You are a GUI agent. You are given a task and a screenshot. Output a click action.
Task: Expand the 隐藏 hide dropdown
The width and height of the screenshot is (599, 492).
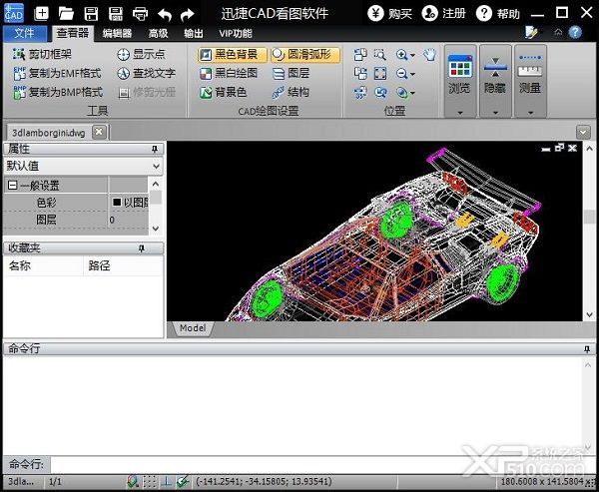click(495, 113)
